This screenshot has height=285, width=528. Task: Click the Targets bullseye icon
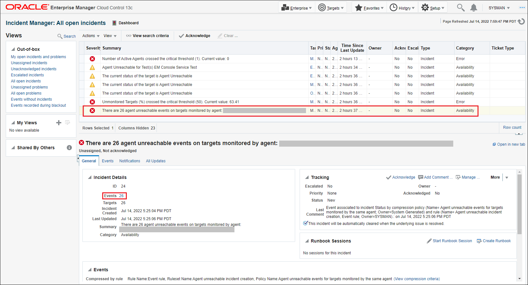coord(322,8)
